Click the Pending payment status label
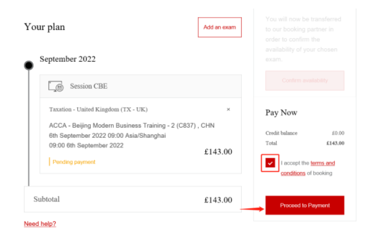Image resolution: width=379 pixels, height=232 pixels. point(74,162)
